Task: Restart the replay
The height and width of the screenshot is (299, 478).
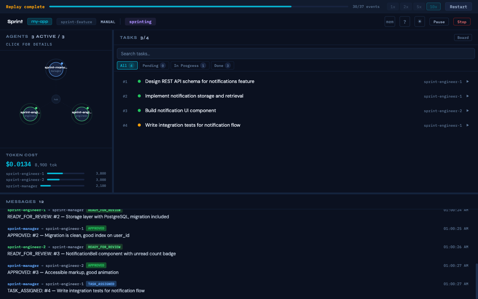Action: point(458,6)
